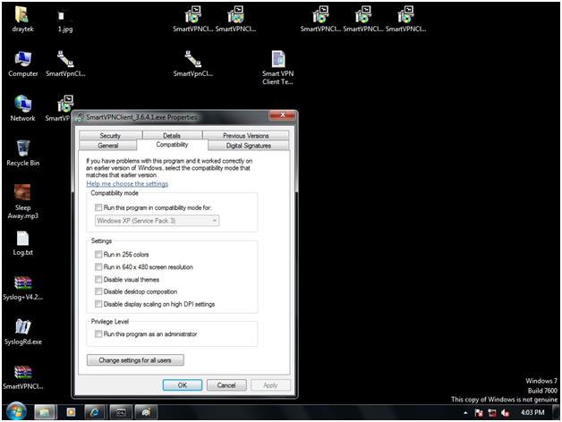
Task: Open the Windows XP (Service Pack 3) dropdown
Action: click(x=157, y=221)
